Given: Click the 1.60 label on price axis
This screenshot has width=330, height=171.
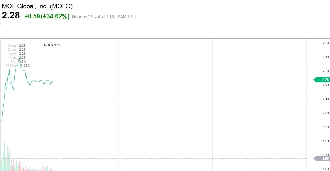Looking at the screenshot, I should click(x=325, y=169).
